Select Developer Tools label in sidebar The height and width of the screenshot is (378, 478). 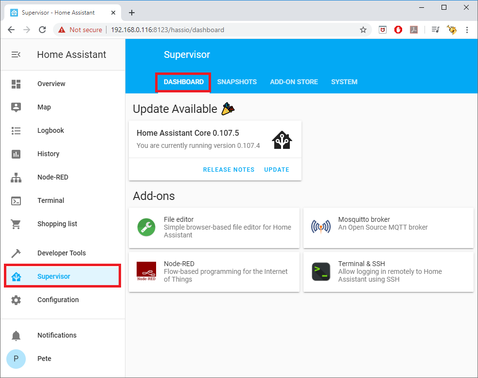(x=62, y=253)
